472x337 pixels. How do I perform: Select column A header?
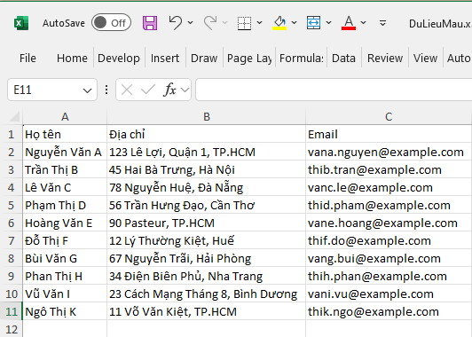(x=65, y=117)
